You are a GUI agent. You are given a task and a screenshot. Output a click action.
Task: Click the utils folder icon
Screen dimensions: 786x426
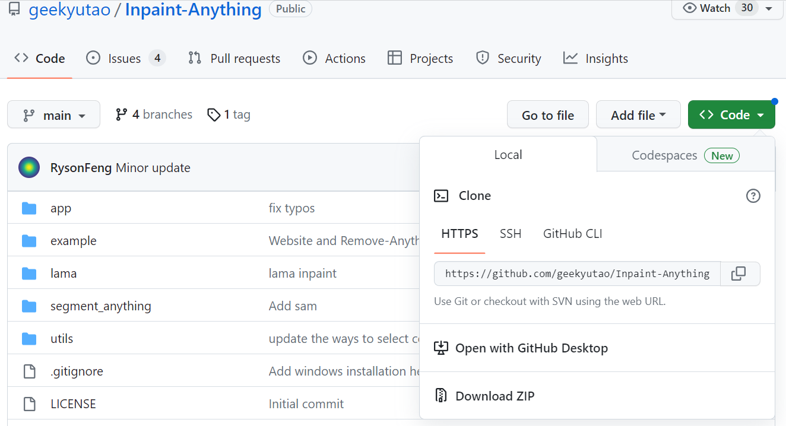[x=29, y=339]
